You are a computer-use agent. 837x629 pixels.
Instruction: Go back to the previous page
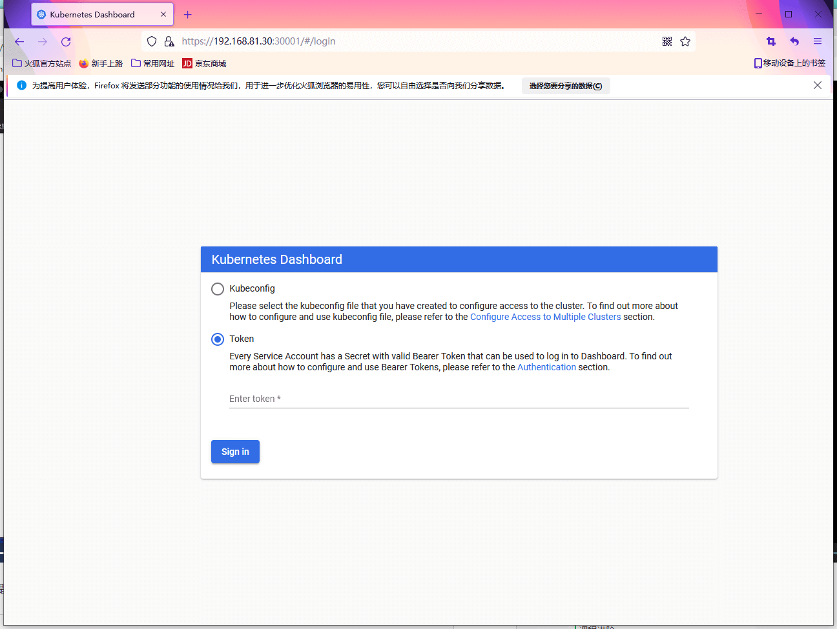[19, 41]
